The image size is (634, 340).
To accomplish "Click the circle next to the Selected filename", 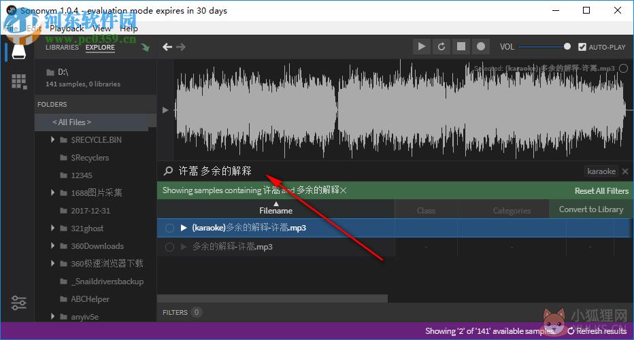I will 624,68.
